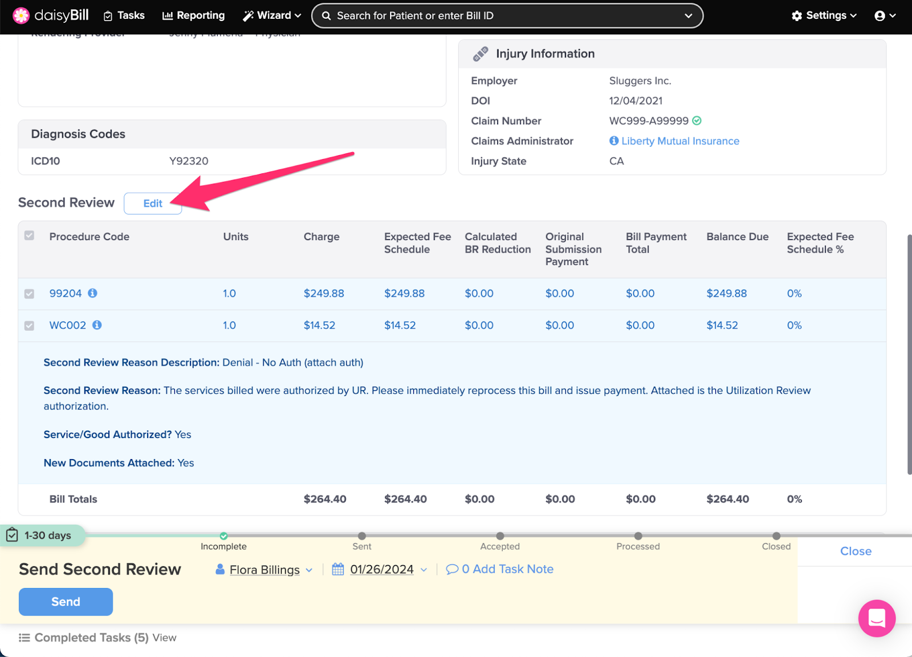Click the calendar icon by due date

click(338, 569)
